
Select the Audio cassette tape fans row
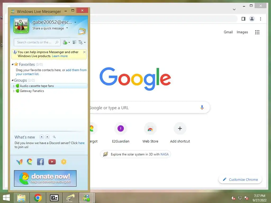pyautogui.click(x=49, y=86)
